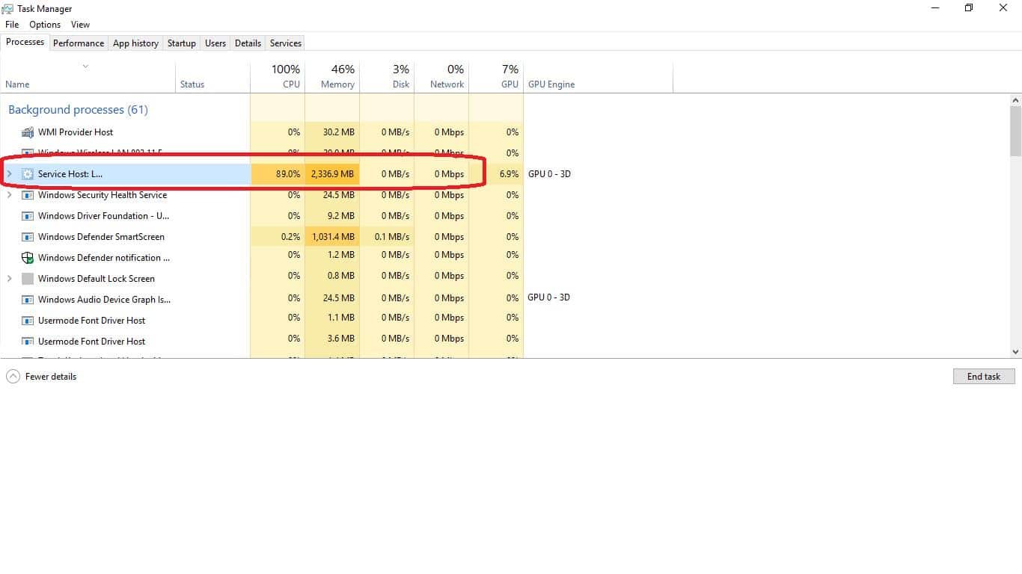Select the Windows Driver Foundation row name
The image size is (1022, 574).
click(x=103, y=216)
